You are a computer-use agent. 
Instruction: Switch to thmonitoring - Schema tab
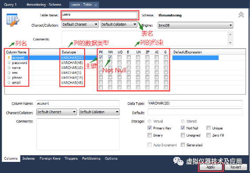pos(44,4)
